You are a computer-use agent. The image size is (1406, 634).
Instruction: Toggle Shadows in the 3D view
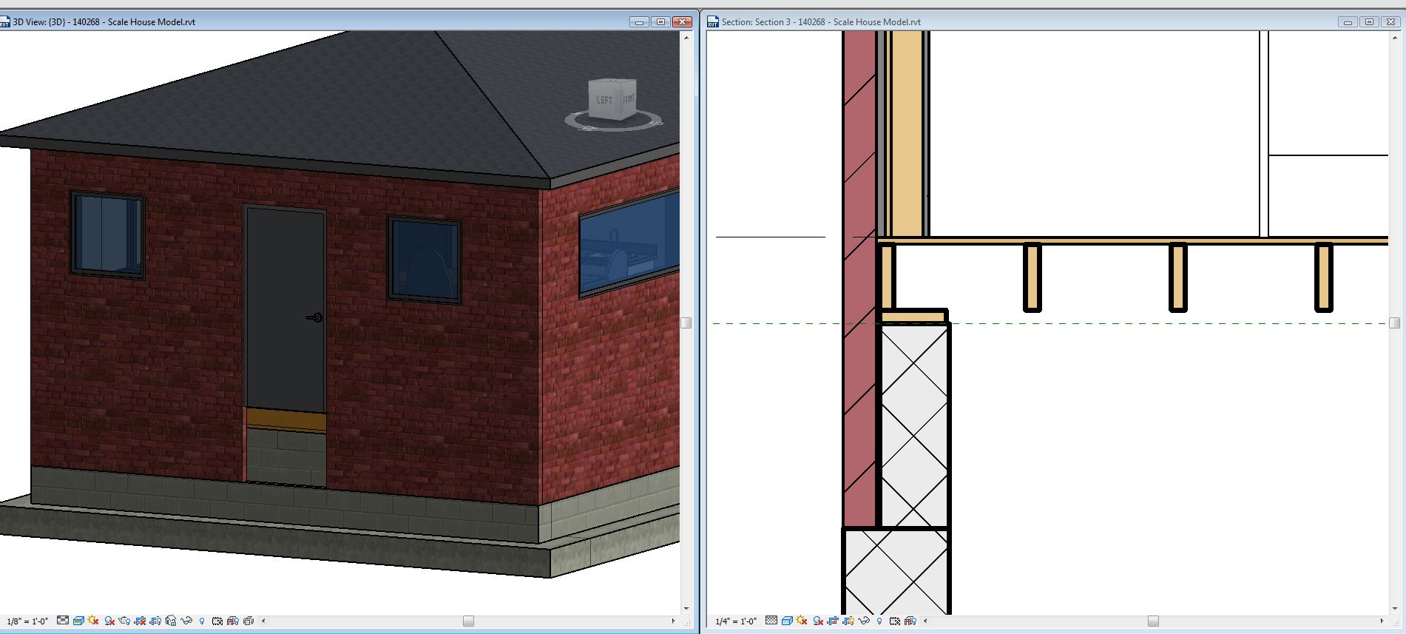point(109,621)
